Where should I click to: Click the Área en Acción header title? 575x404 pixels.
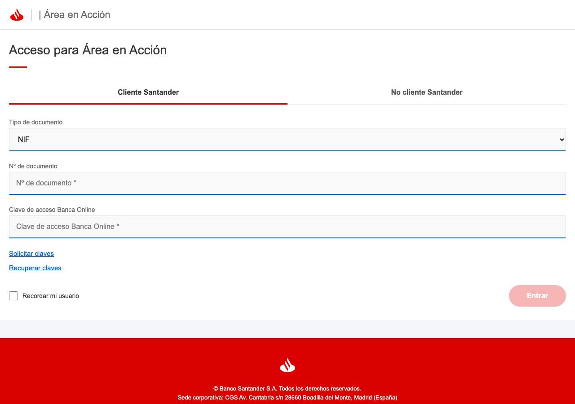[75, 15]
